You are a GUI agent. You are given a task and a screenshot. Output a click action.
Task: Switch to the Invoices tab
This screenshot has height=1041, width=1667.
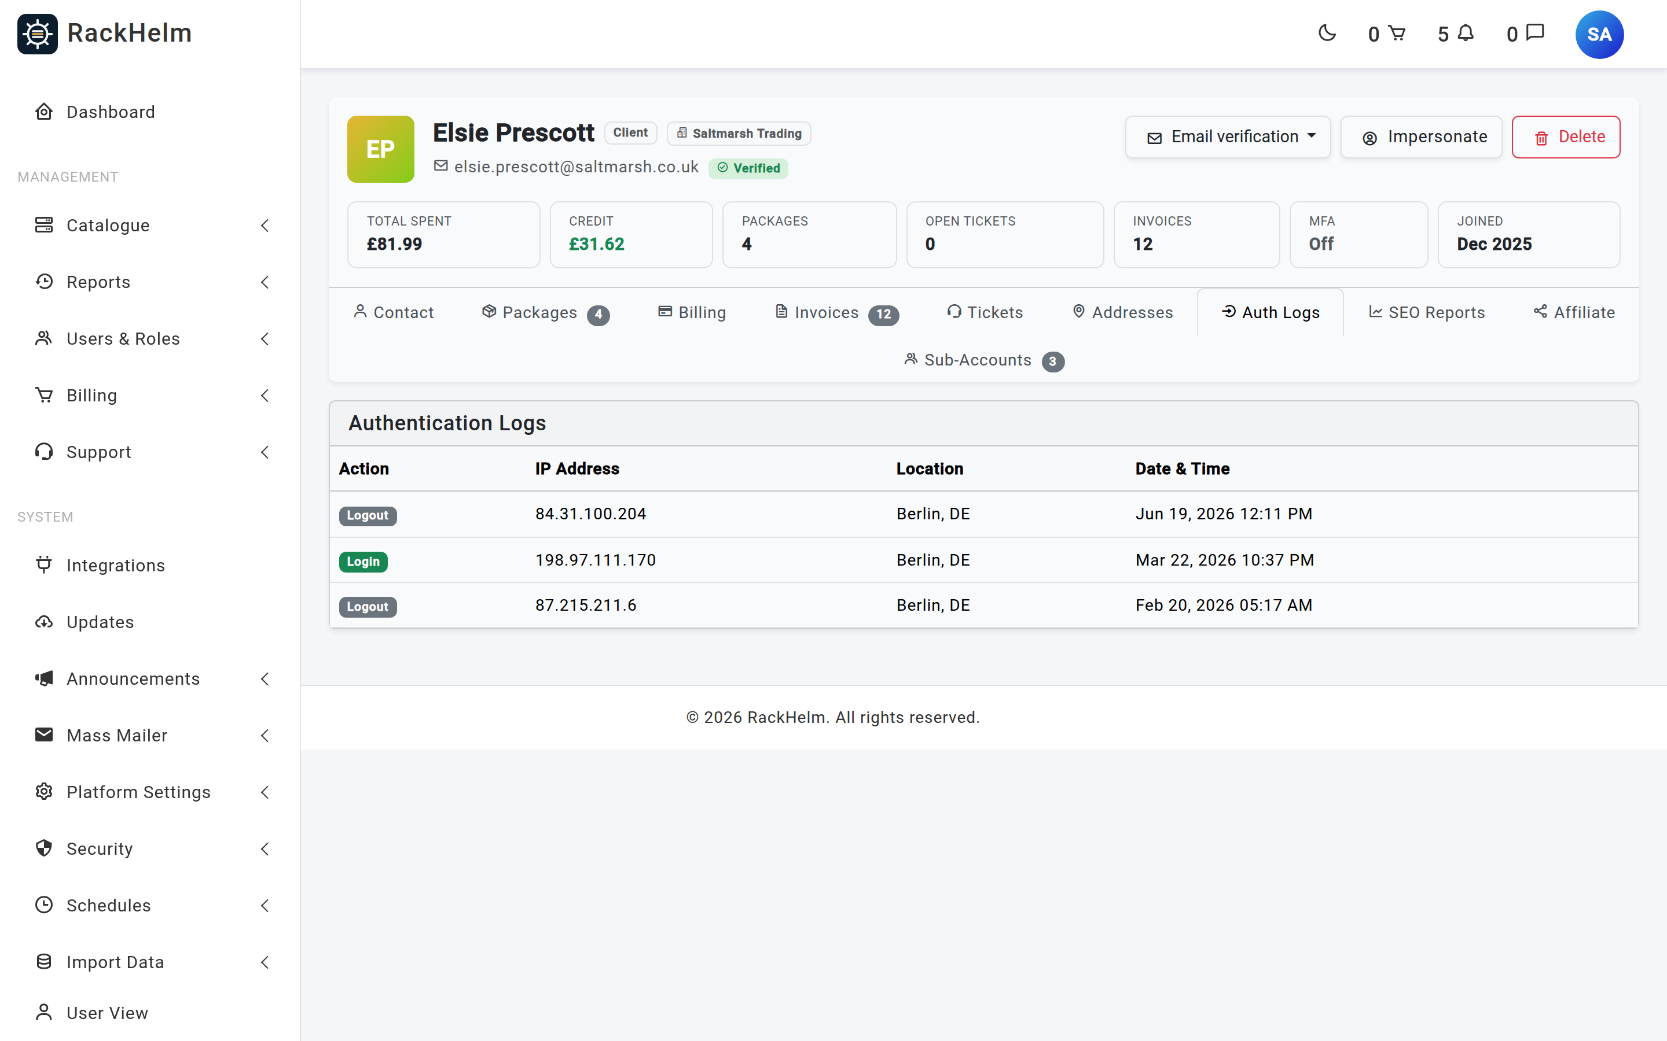pos(836,312)
